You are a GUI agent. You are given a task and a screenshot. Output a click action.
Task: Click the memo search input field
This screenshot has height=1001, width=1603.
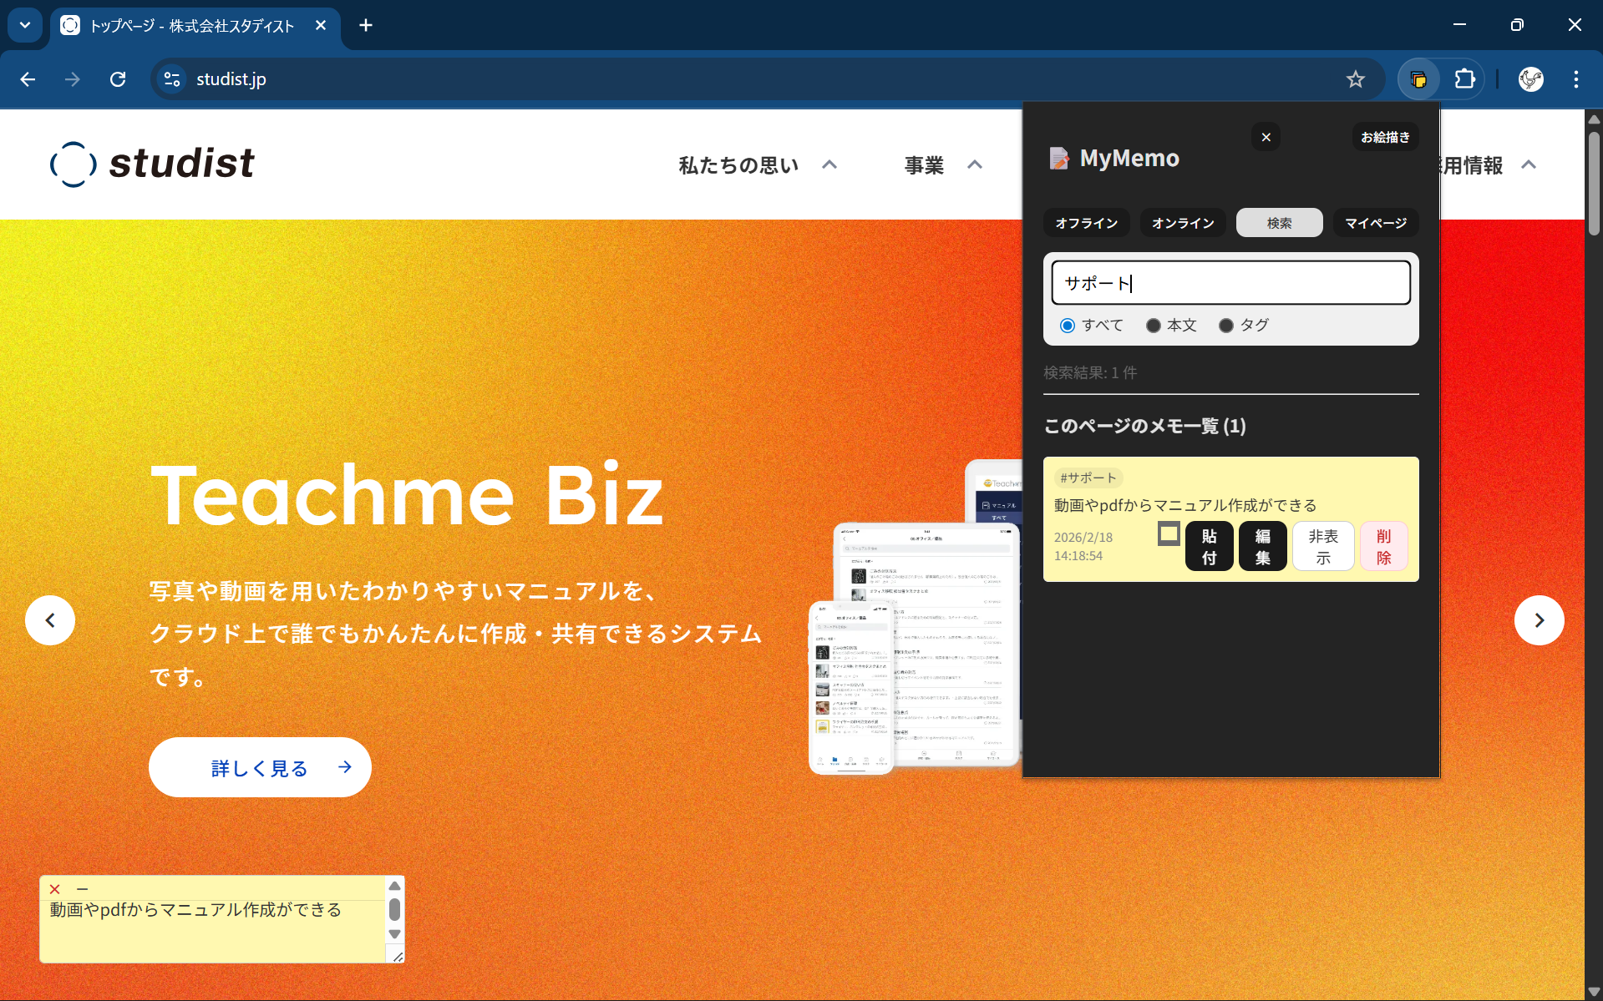pos(1230,283)
